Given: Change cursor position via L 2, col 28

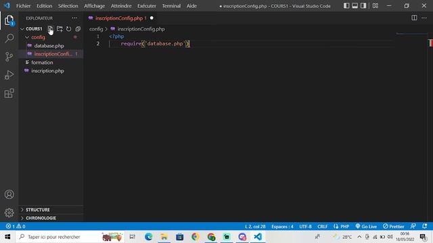Looking at the screenshot, I should 255,226.
